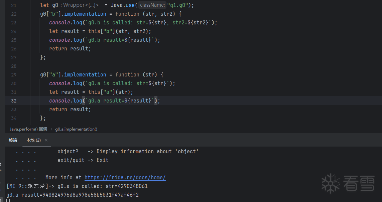The width and height of the screenshot is (382, 202).
Task: Click the g0["a"].implementation assignment text
Action: [x=73, y=75]
